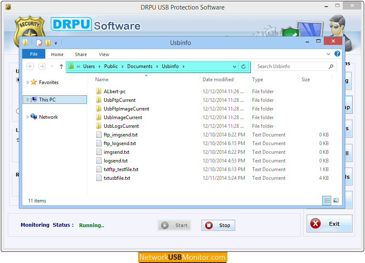The image size is (365, 263).
Task: Click Documents in the address path
Action: click(140, 66)
